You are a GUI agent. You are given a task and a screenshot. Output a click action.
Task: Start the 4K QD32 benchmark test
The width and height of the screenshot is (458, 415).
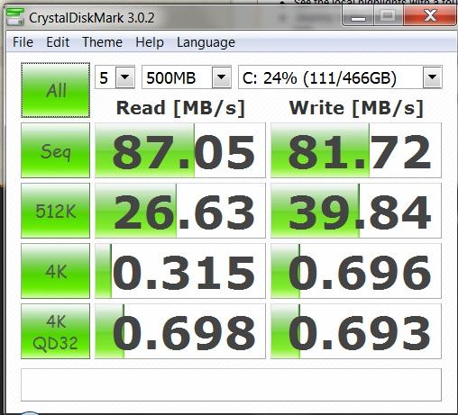point(56,331)
